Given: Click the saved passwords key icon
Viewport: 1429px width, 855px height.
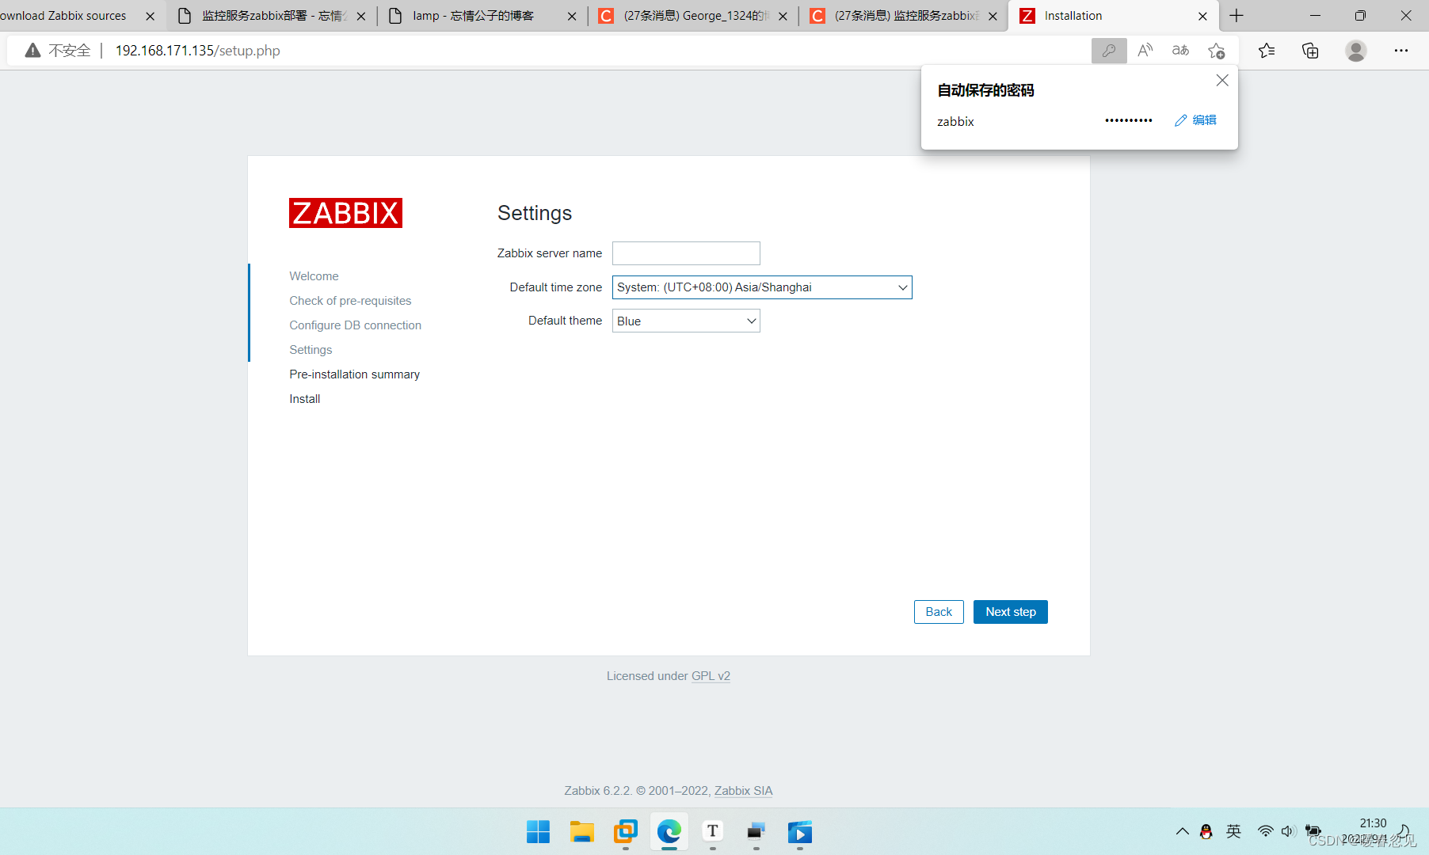Looking at the screenshot, I should click(x=1109, y=51).
